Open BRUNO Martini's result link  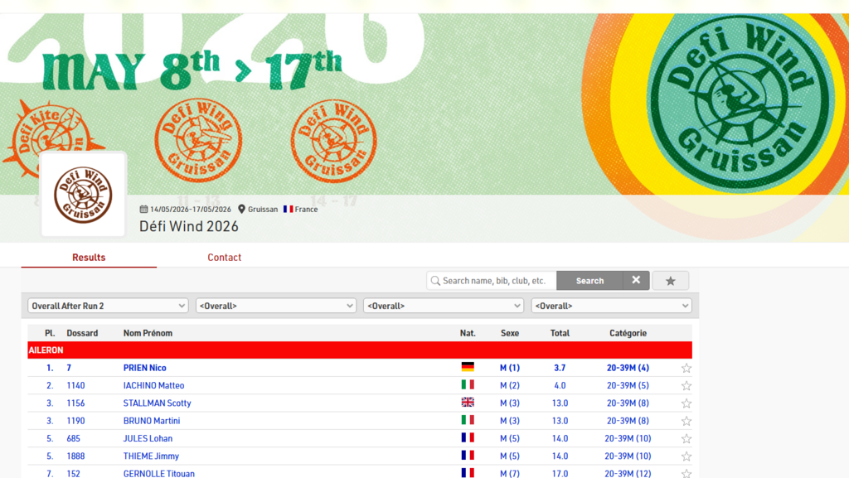[152, 421]
